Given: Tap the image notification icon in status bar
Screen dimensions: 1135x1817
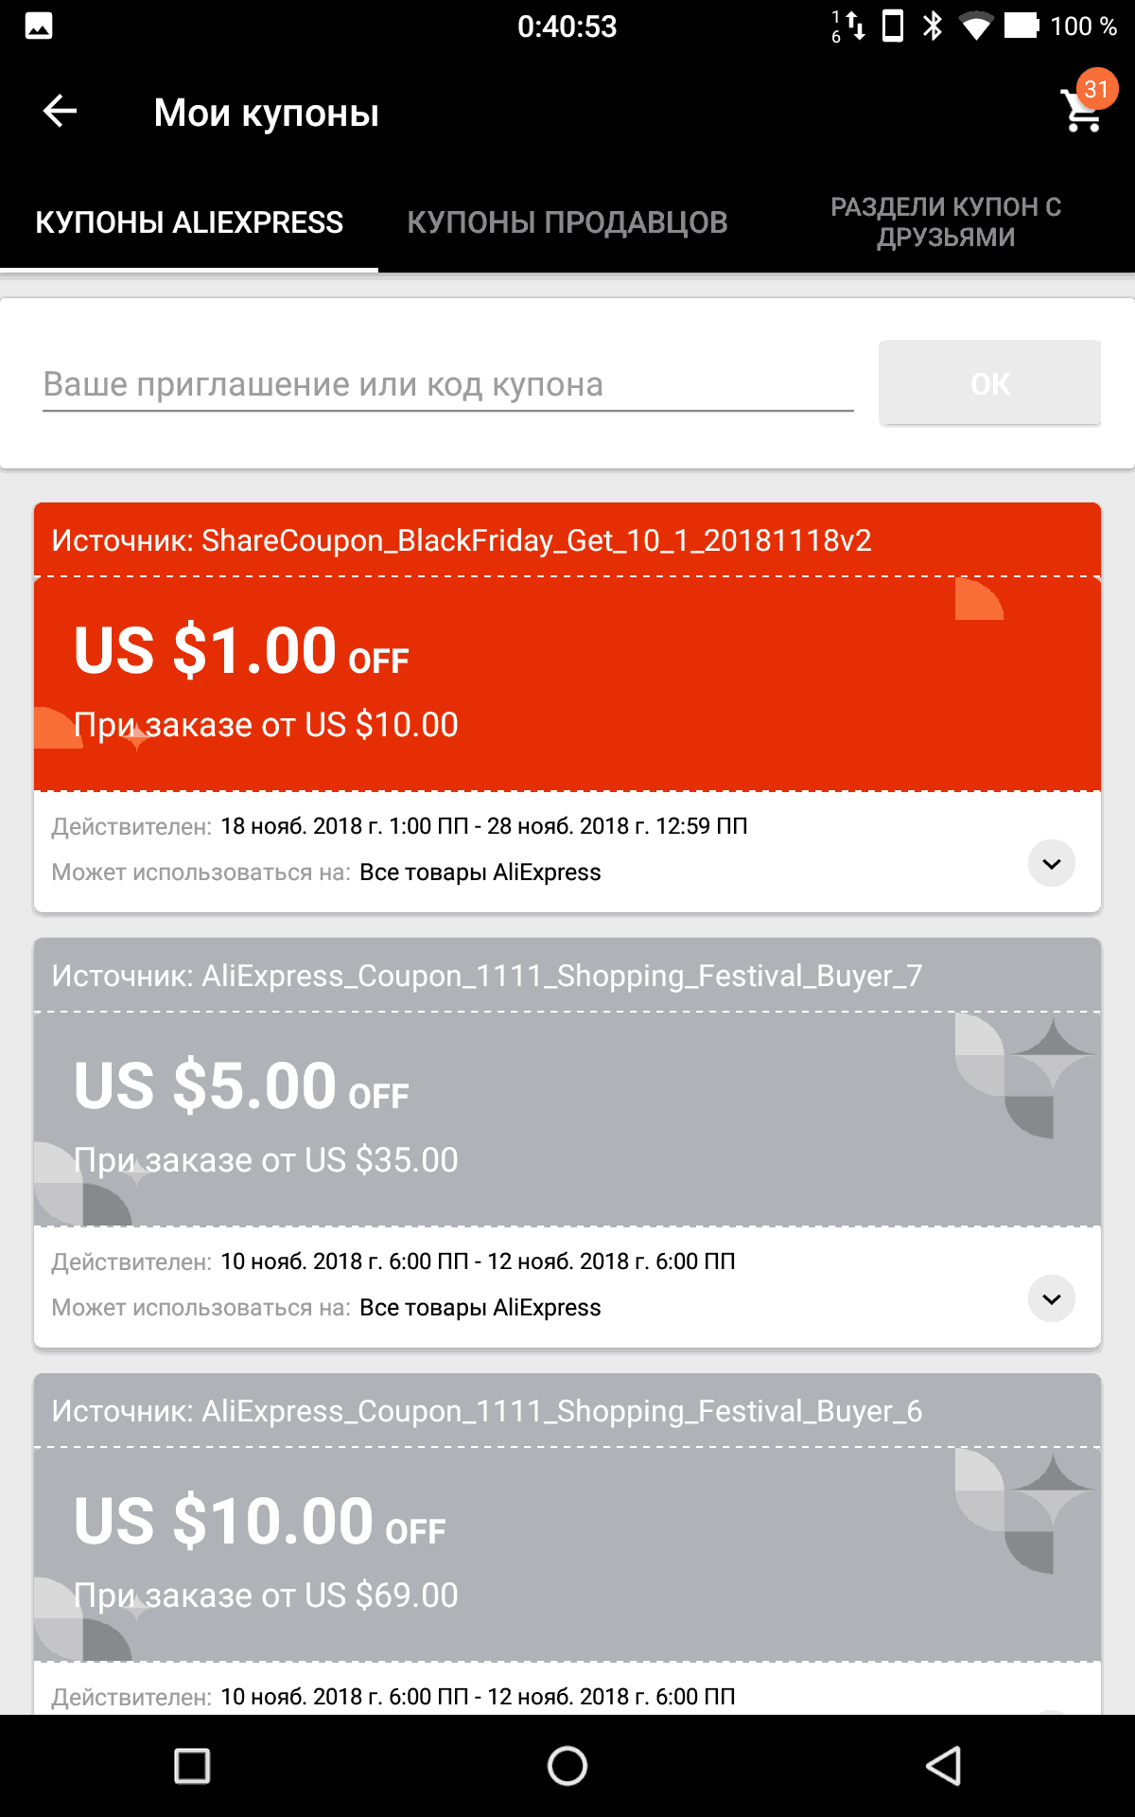Looking at the screenshot, I should (39, 26).
